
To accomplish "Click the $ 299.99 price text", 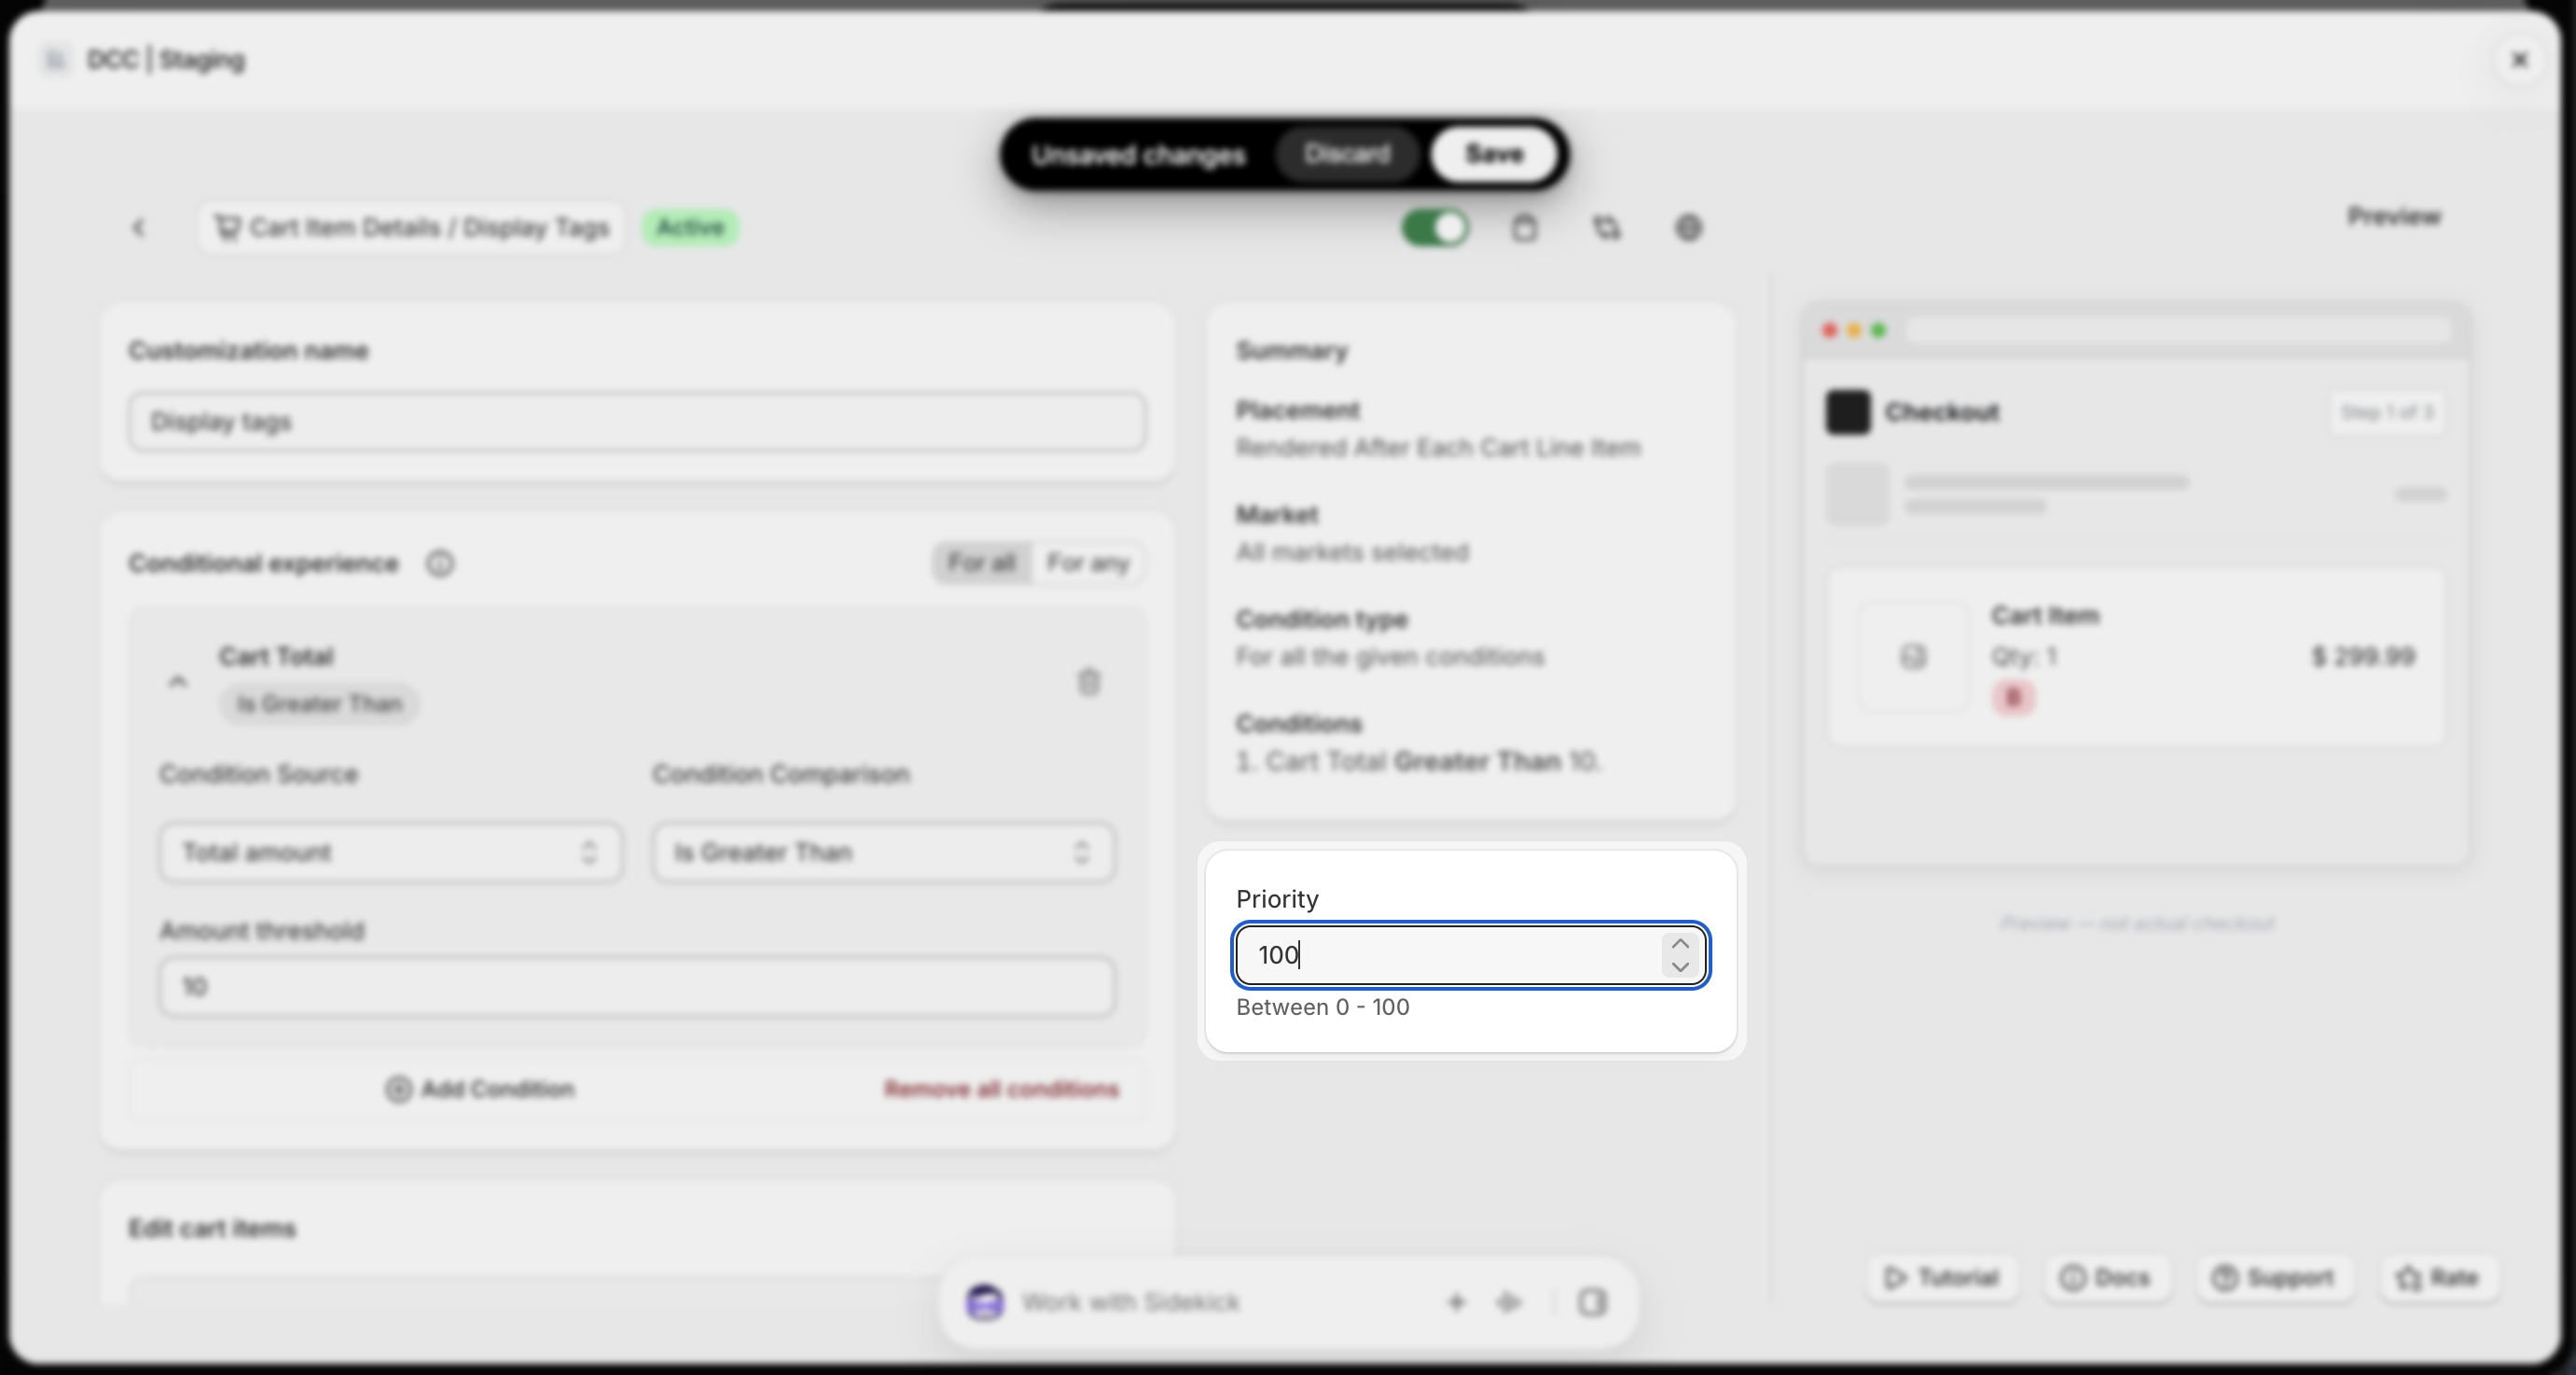I will tap(2363, 657).
